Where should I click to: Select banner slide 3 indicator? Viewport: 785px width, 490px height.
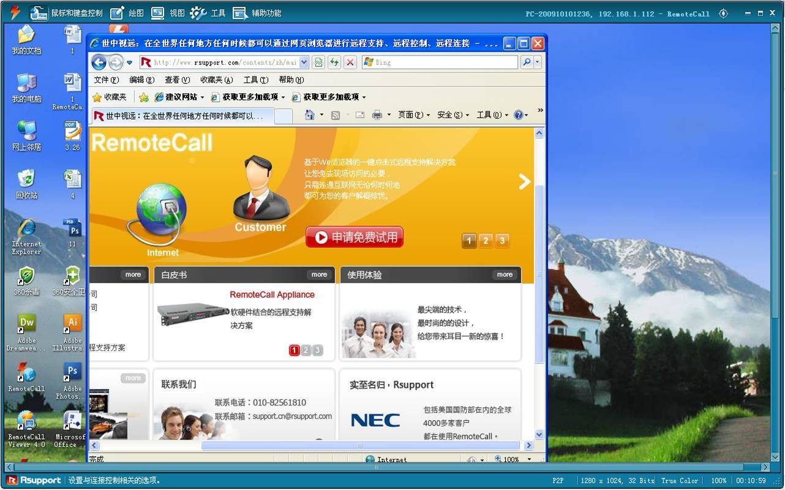(502, 241)
